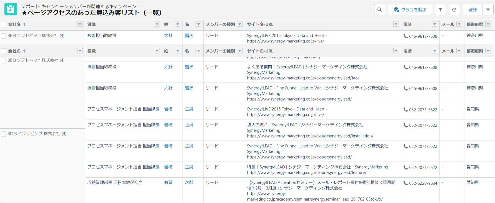Open 電話 column menu in topmost header
The width and height of the screenshot is (495, 203).
(434, 24)
